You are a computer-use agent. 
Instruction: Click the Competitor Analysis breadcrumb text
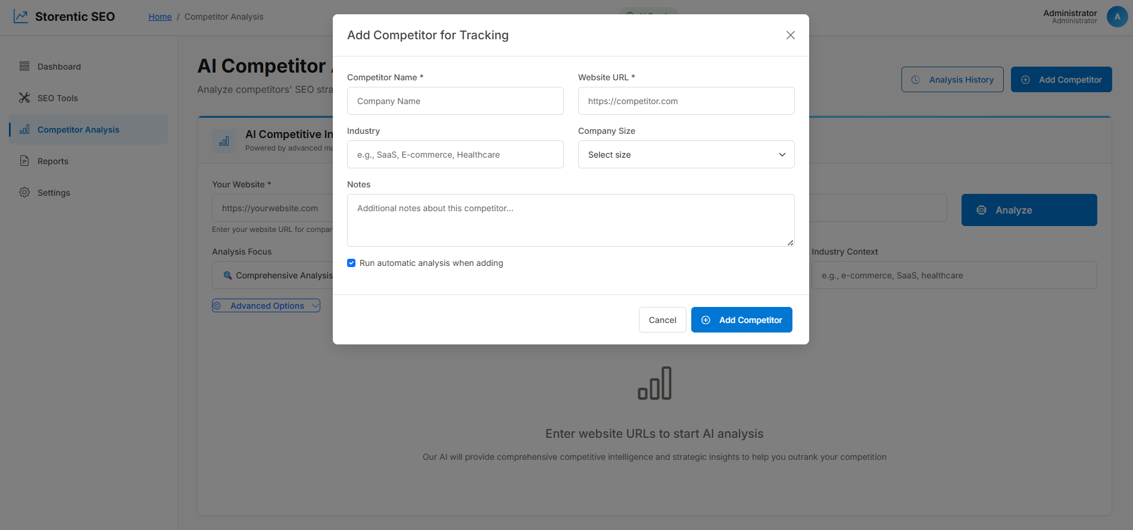coord(224,17)
